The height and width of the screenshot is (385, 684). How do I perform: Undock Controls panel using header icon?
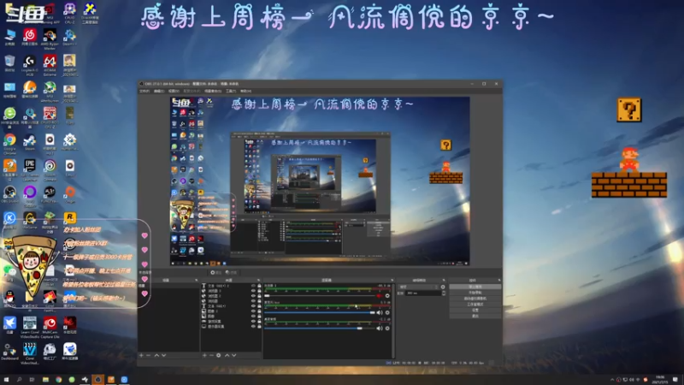[498, 281]
